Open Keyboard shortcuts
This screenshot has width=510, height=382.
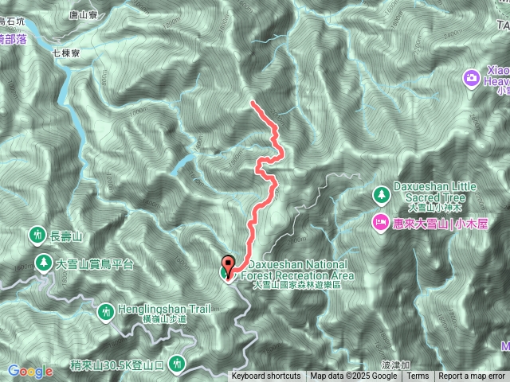265,376
